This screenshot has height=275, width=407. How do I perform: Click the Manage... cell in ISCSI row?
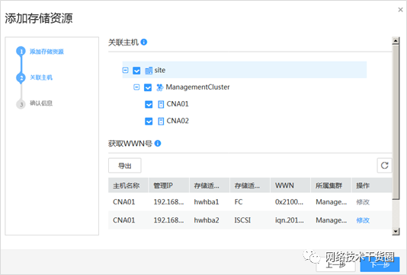[x=332, y=220]
